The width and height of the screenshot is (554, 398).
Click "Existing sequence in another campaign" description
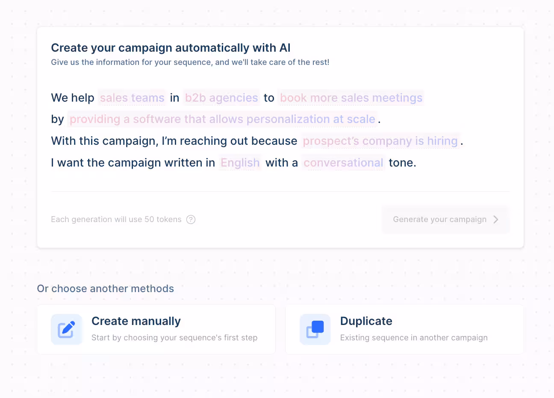(x=414, y=338)
